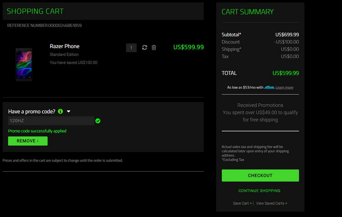
Task: Click the 120HZ promo code field
Action: 51,121
